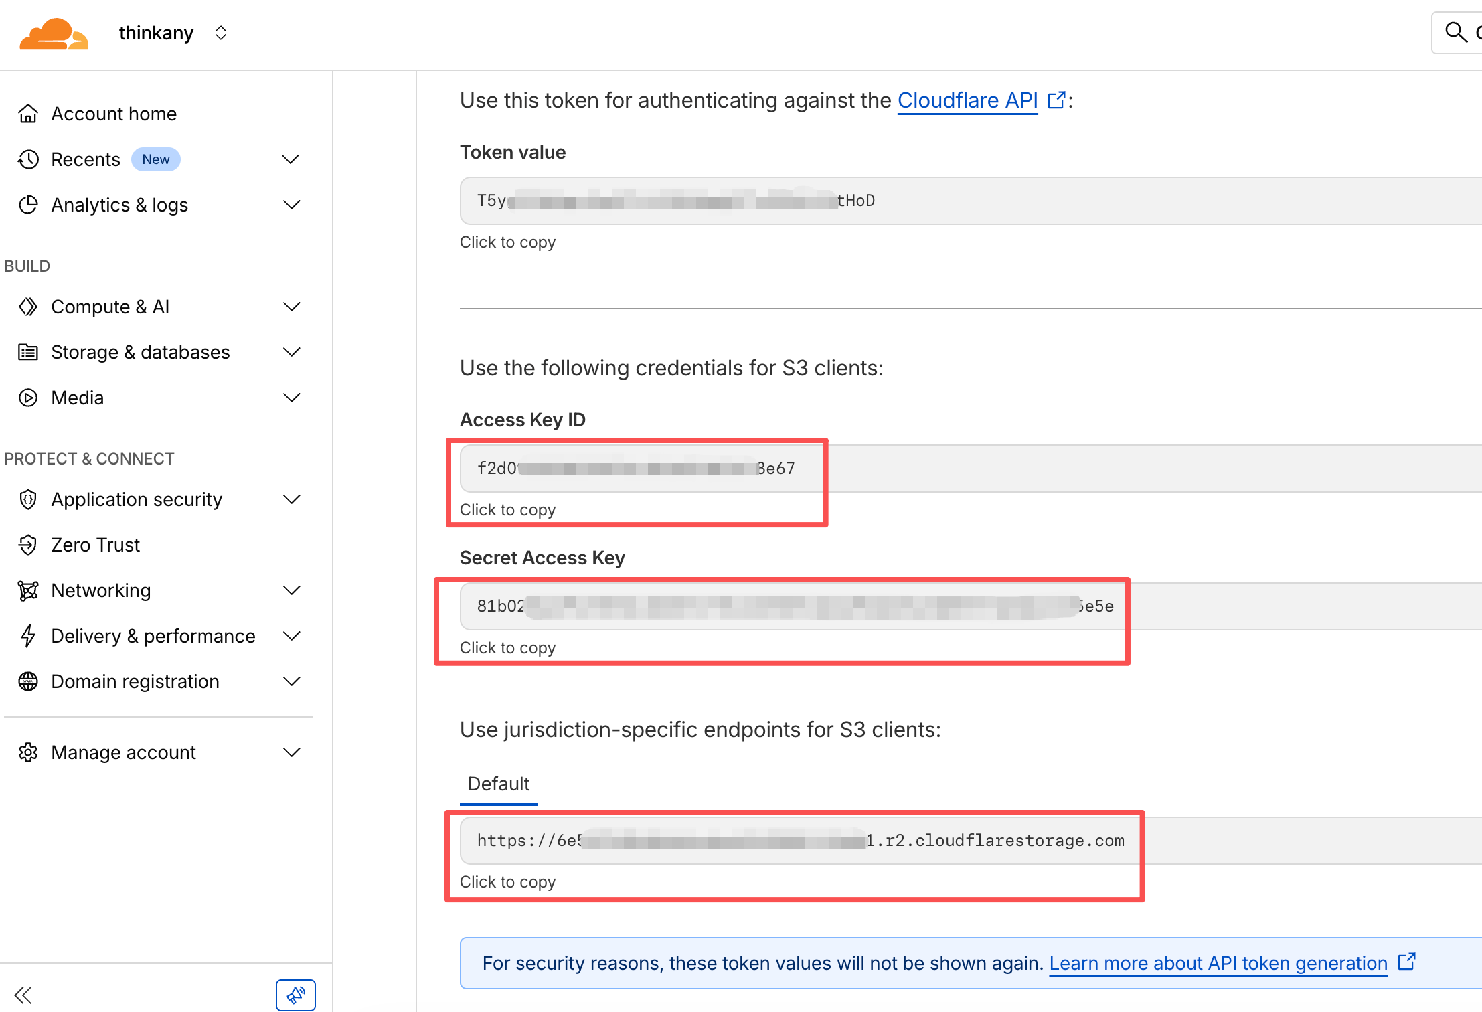Viewport: 1482px width, 1012px height.
Task: Collapse sidebar with double-chevron icon
Action: 23,995
